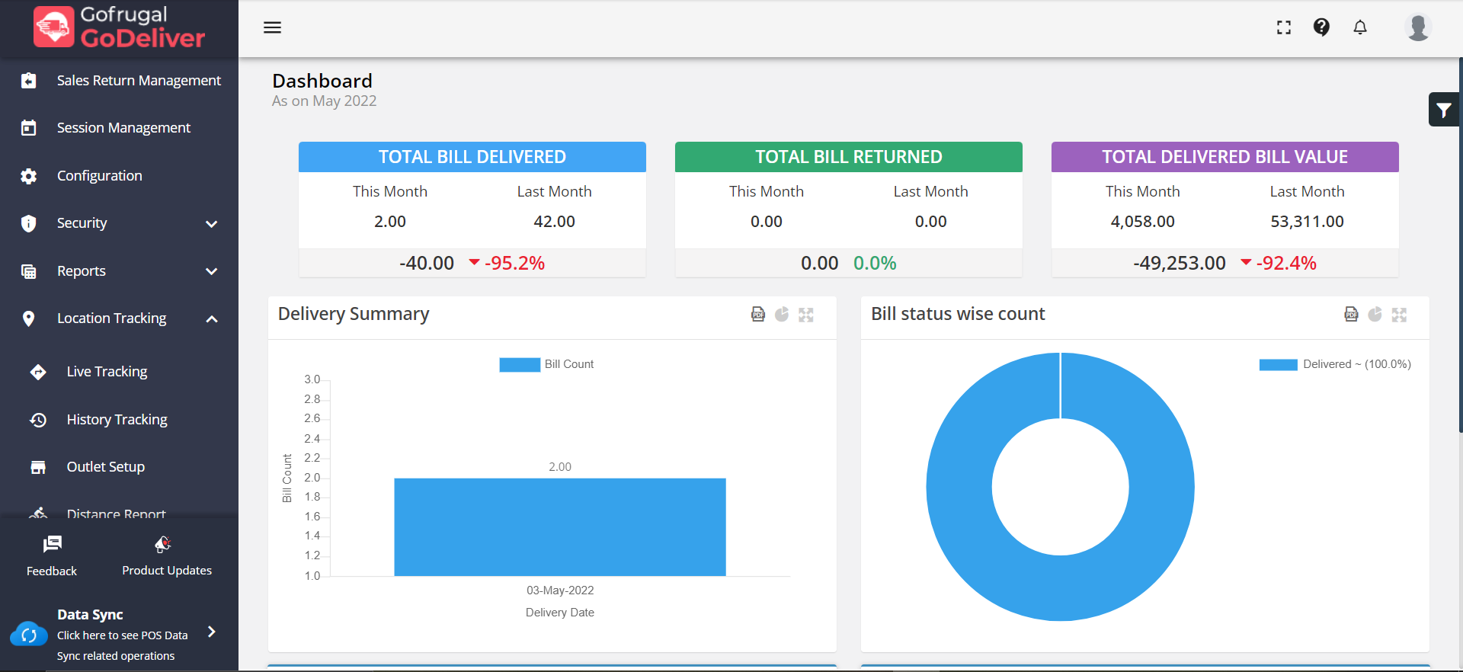Click the 03-May-2022 bar in chart
The height and width of the screenshot is (672, 1463).
pyautogui.click(x=560, y=526)
